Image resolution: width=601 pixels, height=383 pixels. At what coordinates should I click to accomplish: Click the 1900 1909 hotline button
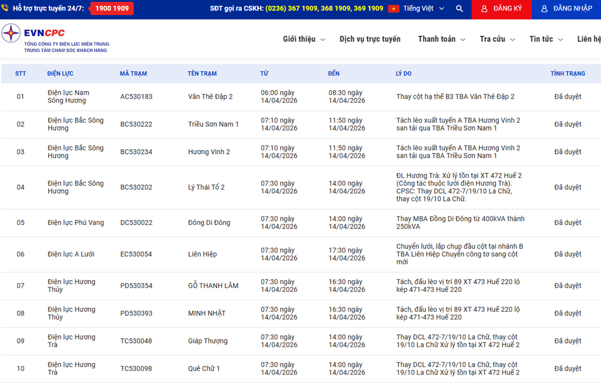tap(112, 9)
